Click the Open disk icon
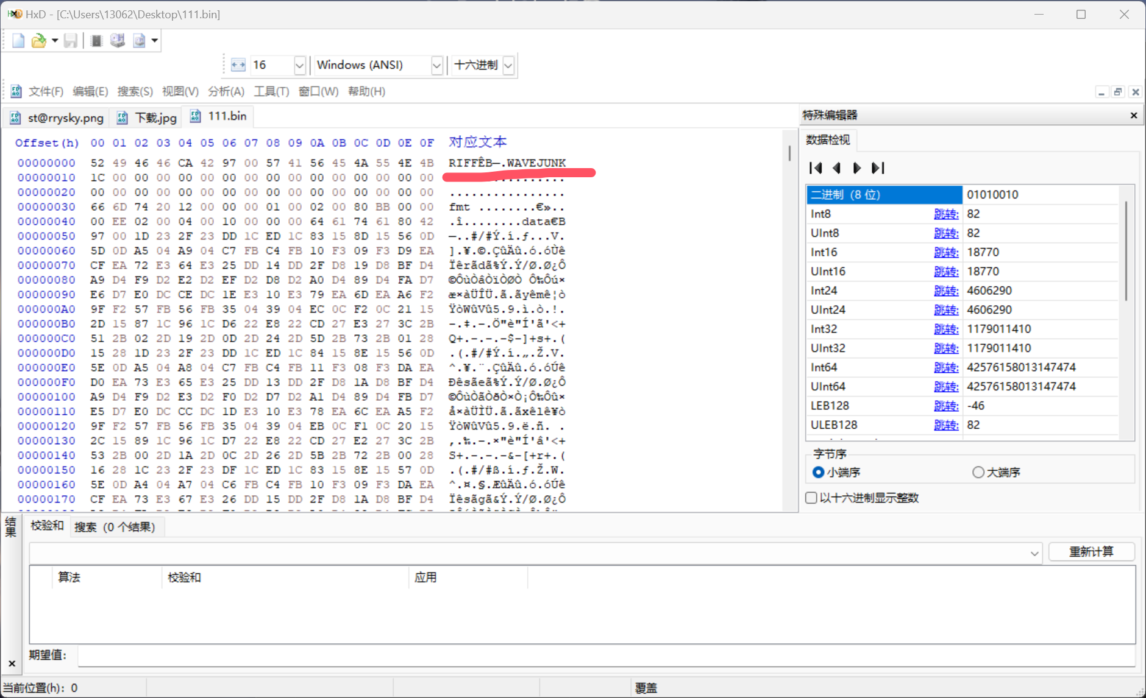The width and height of the screenshot is (1146, 698). point(118,41)
